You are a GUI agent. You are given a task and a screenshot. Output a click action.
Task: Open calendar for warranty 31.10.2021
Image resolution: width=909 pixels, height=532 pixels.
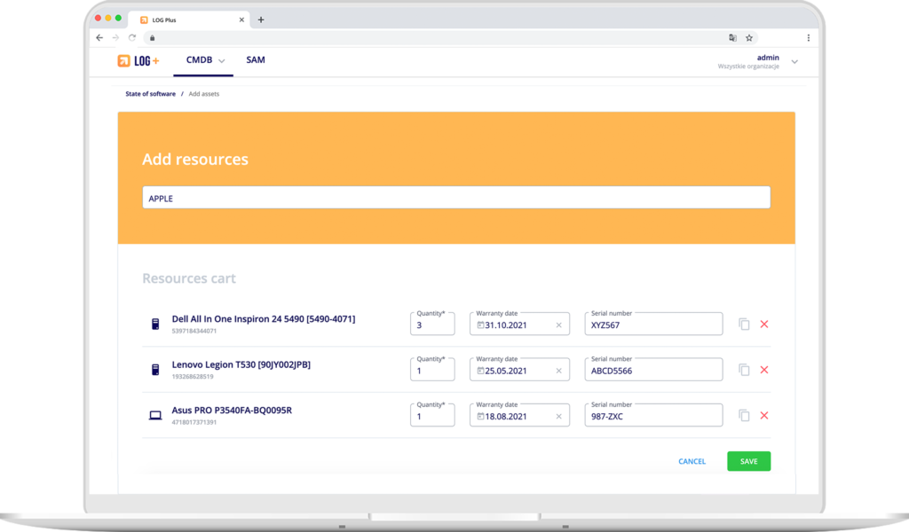point(480,325)
